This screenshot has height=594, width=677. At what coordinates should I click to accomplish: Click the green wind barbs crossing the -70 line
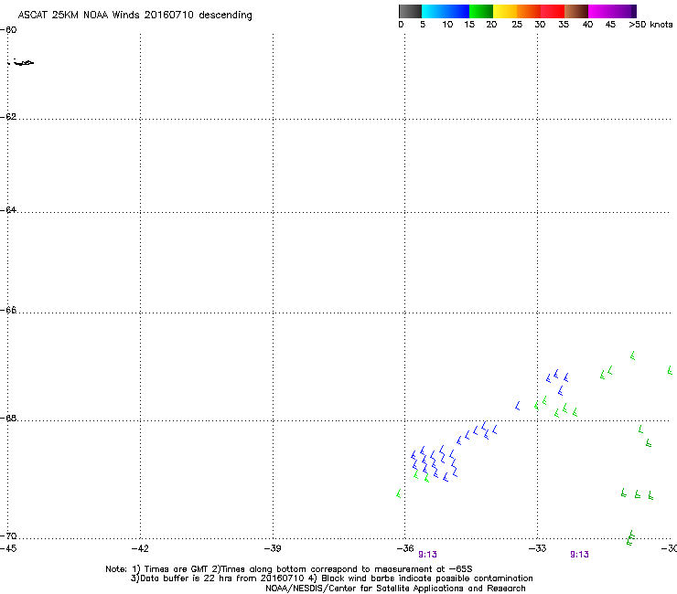[631, 538]
